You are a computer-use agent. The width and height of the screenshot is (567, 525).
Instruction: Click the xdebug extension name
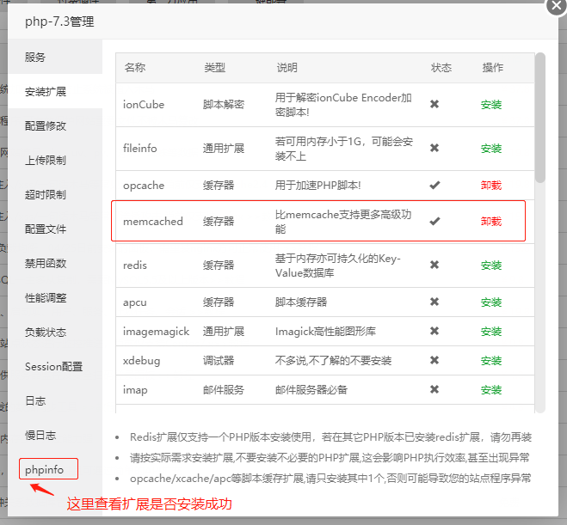coord(141,361)
